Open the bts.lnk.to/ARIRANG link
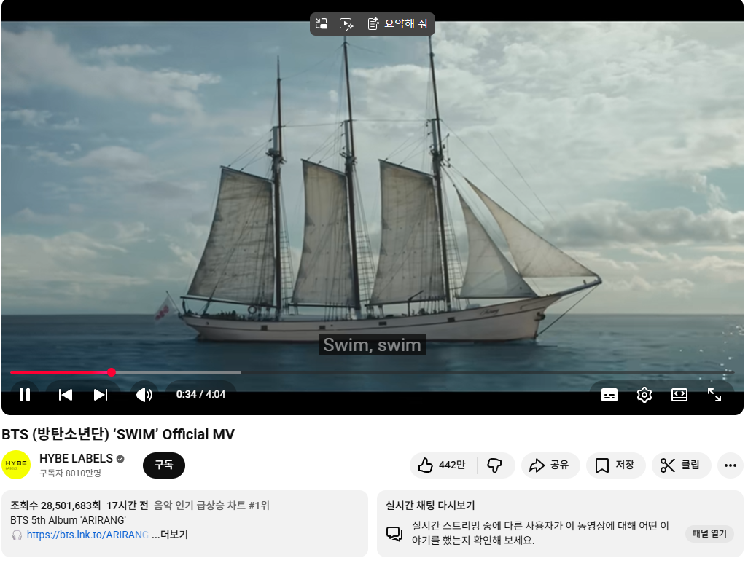 [x=87, y=535]
